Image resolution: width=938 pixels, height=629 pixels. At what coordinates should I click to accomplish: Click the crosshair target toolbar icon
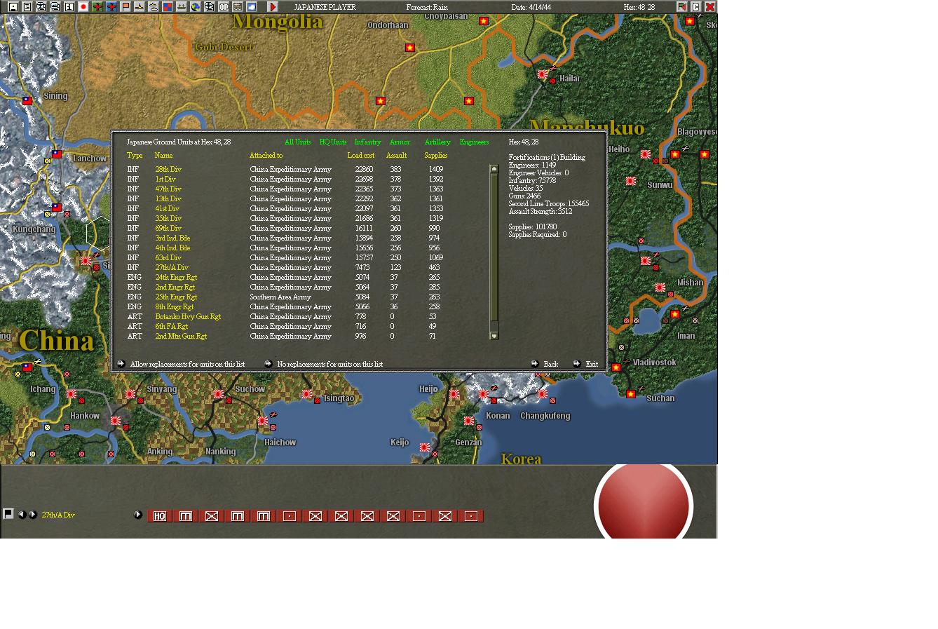tap(210, 7)
